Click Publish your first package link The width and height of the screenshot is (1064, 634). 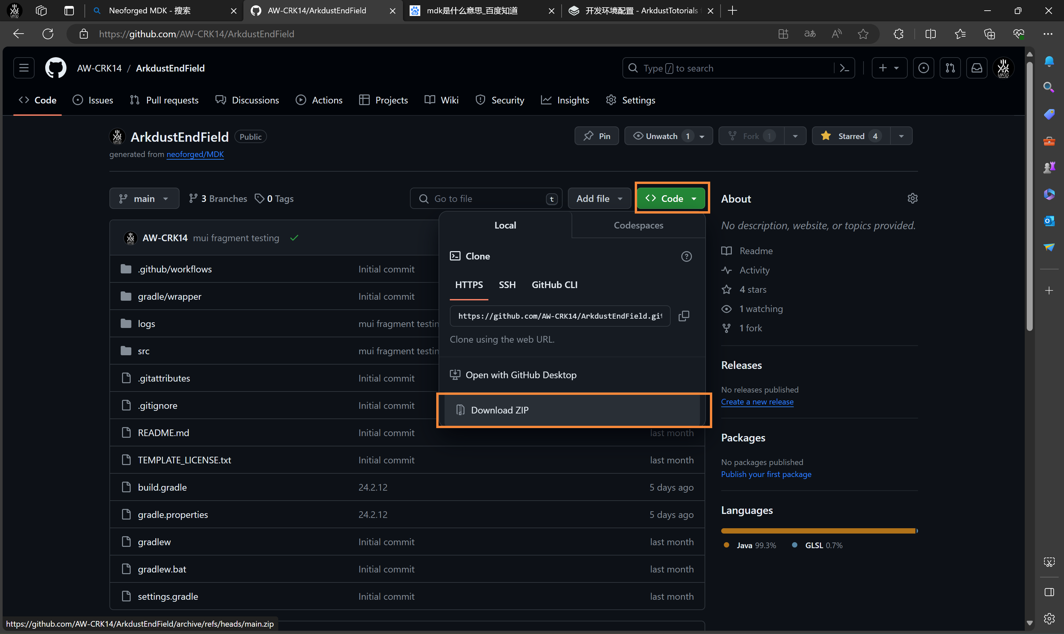tap(766, 474)
